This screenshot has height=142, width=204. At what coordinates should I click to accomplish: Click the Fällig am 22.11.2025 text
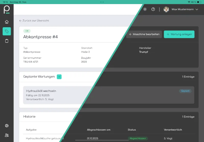point(38,95)
